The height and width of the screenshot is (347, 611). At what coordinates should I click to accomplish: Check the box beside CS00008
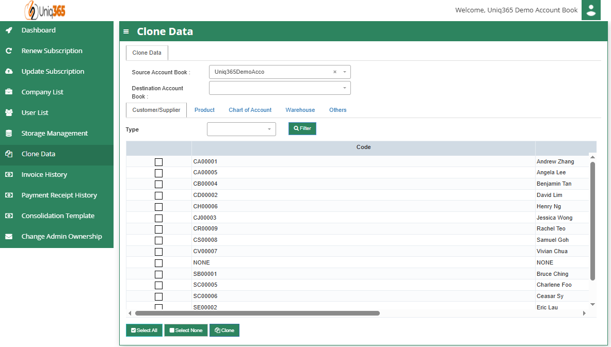pyautogui.click(x=158, y=240)
